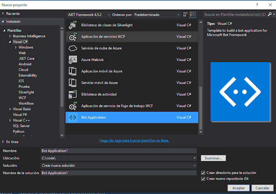Open the Ordenar por Predeterminado dropdown
276x194 pixels.
coord(157,15)
